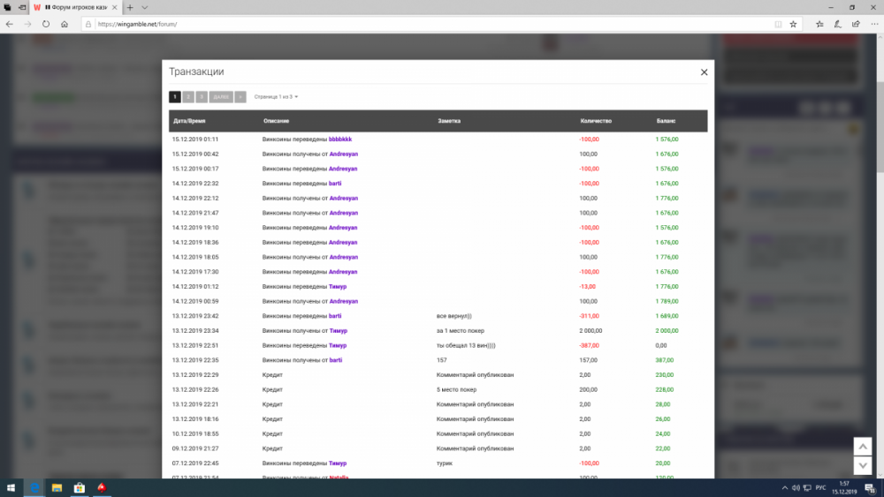
Task: Open the Страница 1 из 3 page dropdown
Action: [277, 97]
